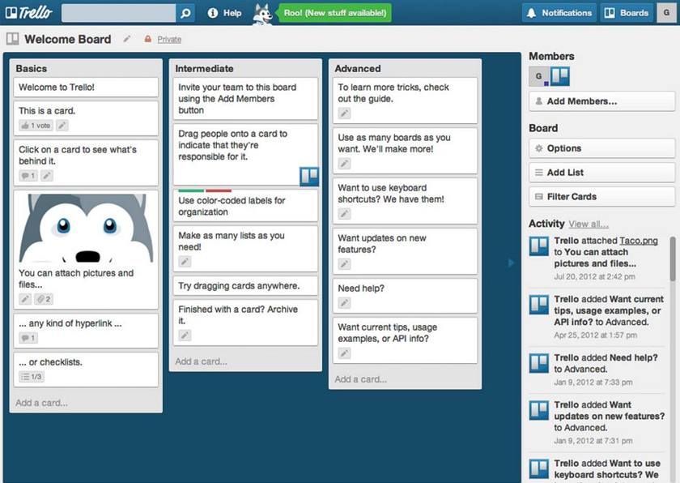This screenshot has width=680, height=483.
Task: Click the Add Members button
Action: coord(602,101)
